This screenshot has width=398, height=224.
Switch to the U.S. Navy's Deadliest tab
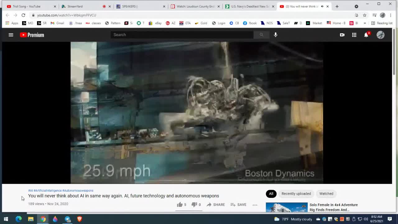click(x=250, y=6)
